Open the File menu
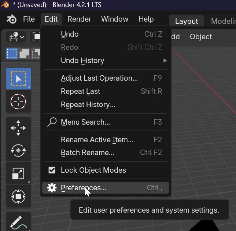The height and width of the screenshot is (231, 236). (29, 19)
